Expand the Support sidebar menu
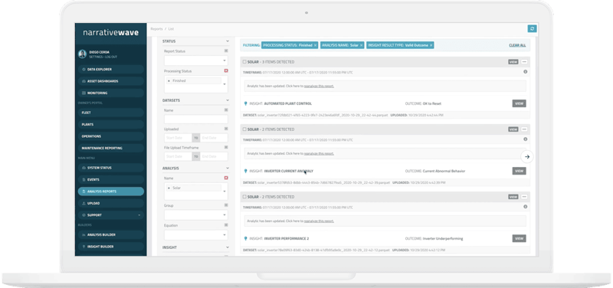This screenshot has height=288, width=613. [x=111, y=215]
